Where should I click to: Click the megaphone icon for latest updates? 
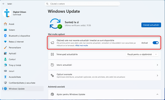tap(52, 43)
